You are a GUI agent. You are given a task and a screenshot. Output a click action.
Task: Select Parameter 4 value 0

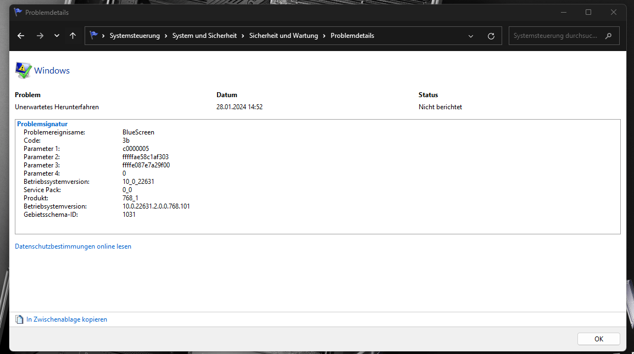[124, 173]
